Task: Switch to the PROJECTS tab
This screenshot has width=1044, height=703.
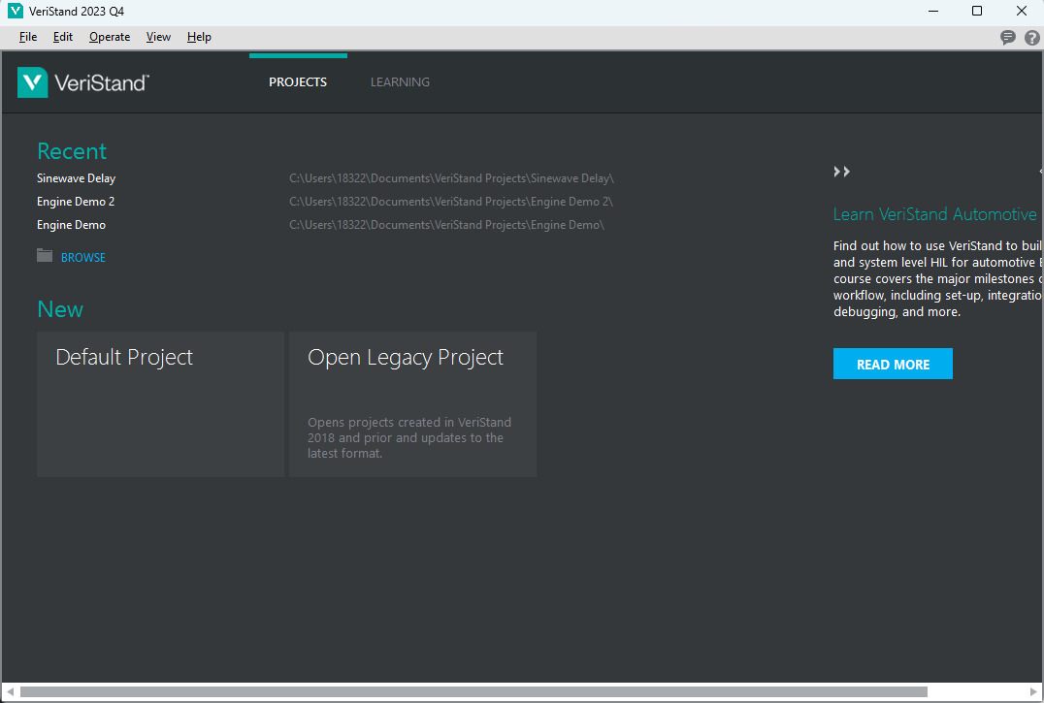Action: [298, 81]
